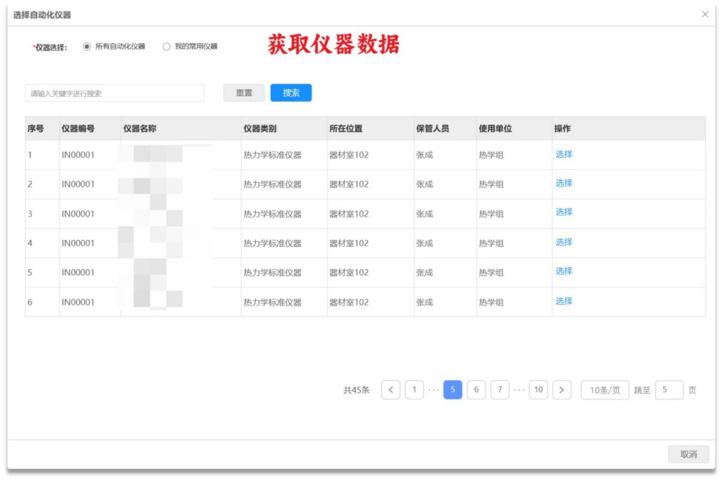
Task: Jump to page 1 in pagination
Action: (415, 389)
